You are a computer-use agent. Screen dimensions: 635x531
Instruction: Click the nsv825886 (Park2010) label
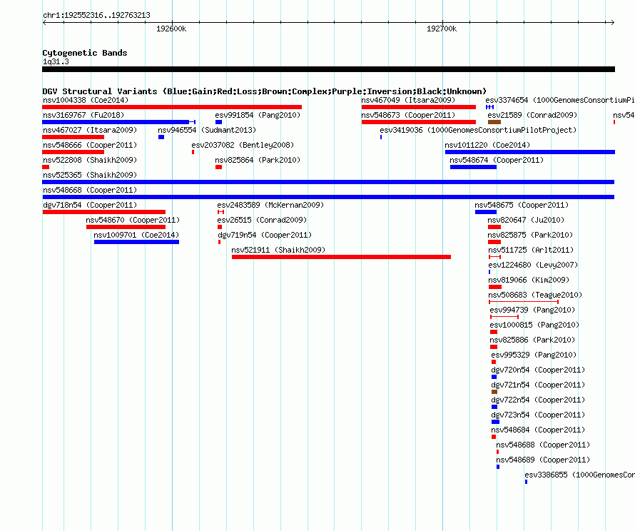(532, 340)
